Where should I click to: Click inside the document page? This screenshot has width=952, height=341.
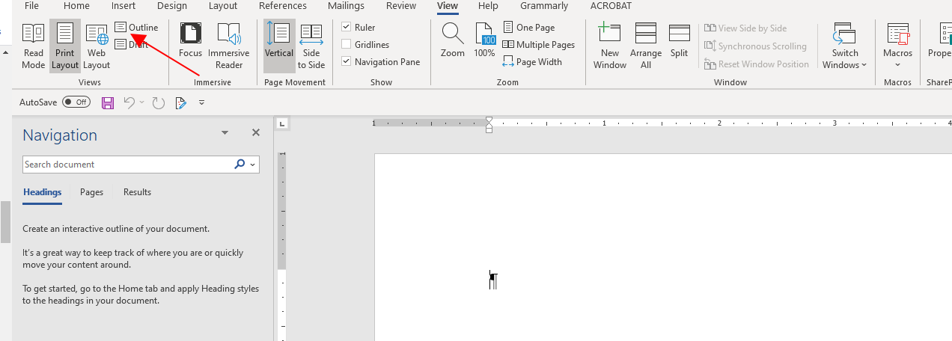(x=662, y=247)
